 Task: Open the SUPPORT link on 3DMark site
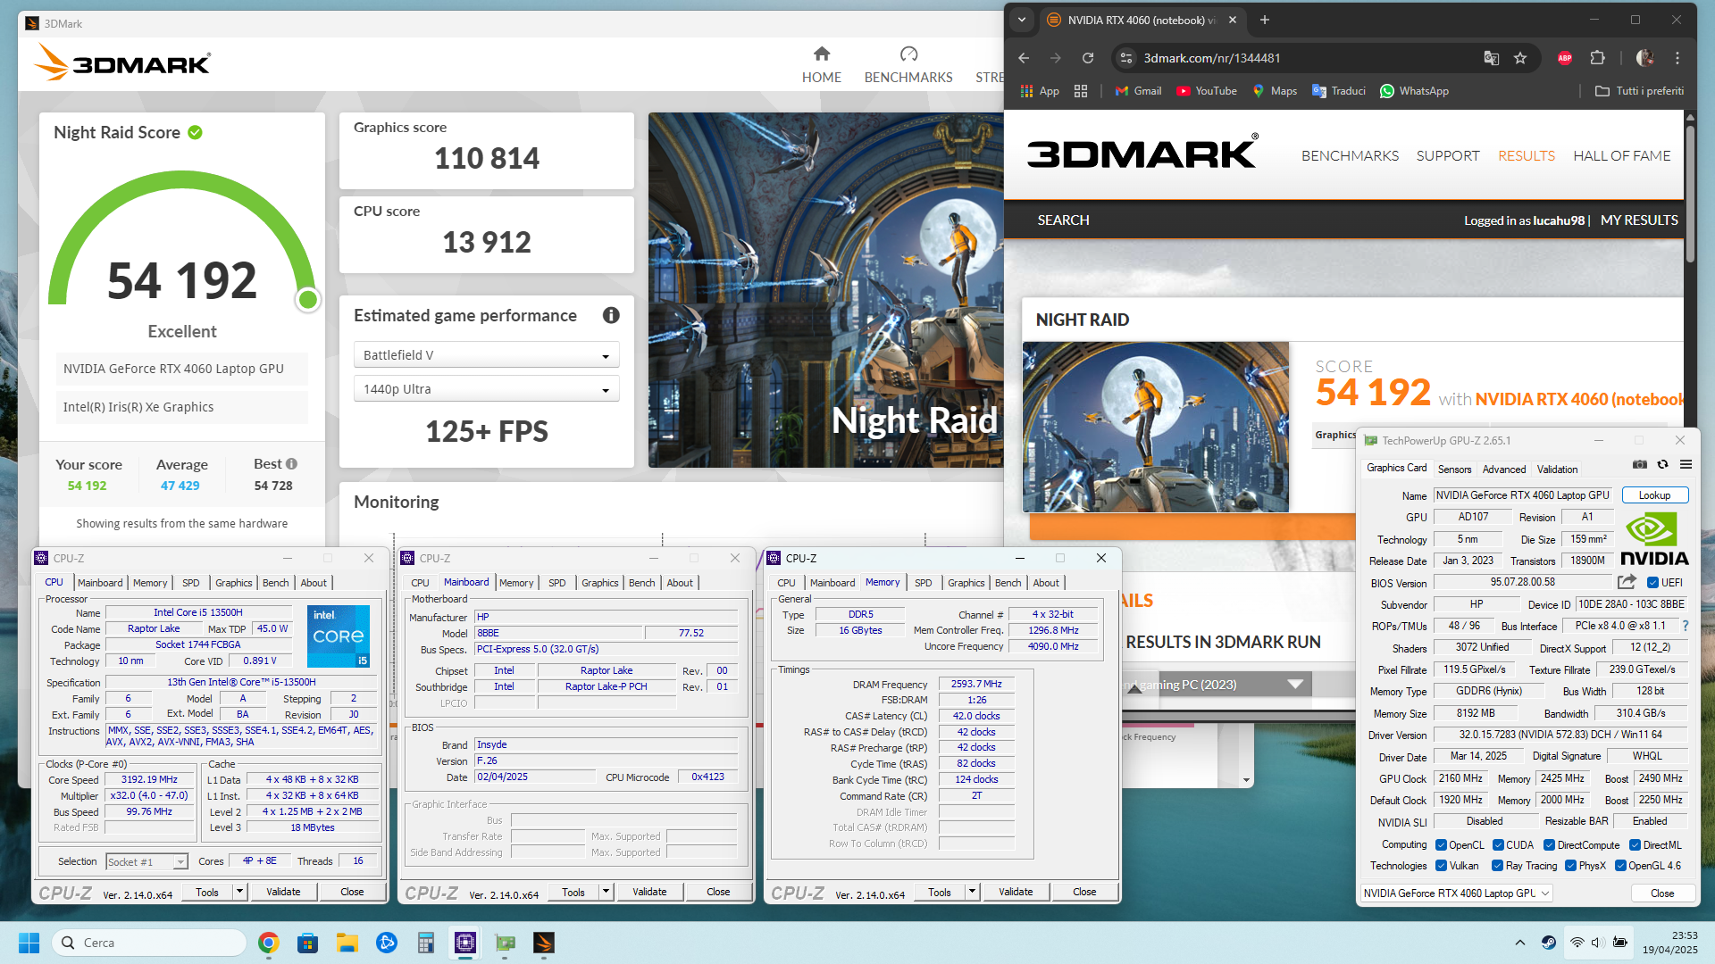point(1447,155)
